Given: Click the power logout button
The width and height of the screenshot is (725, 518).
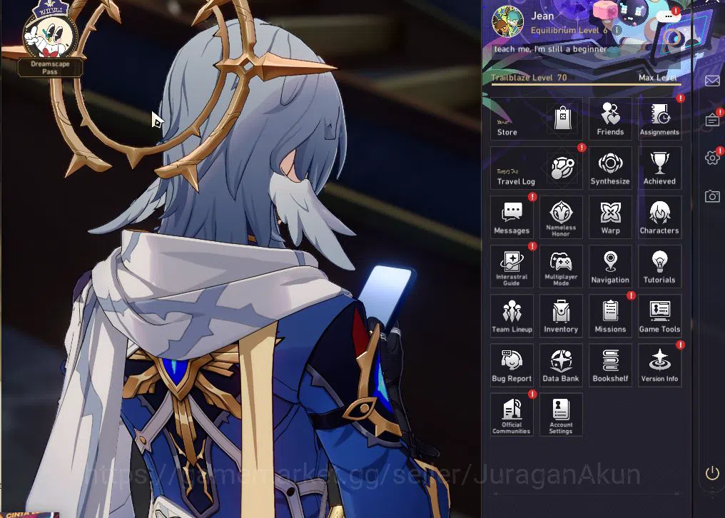Looking at the screenshot, I should tap(712, 472).
